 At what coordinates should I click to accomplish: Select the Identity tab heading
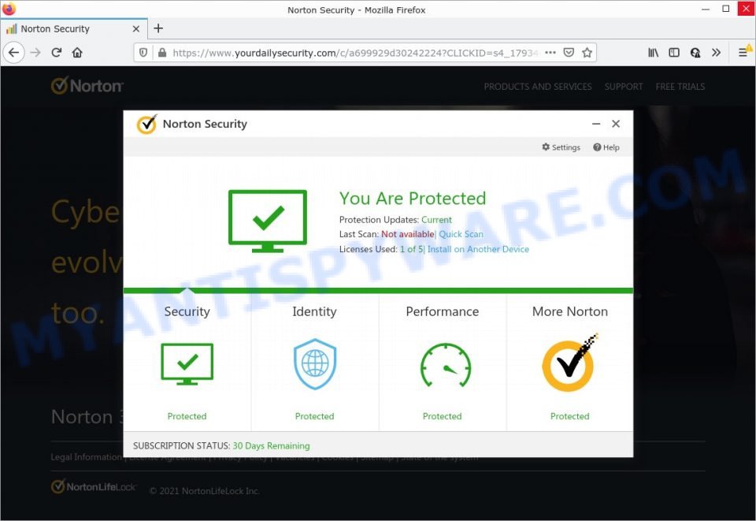pos(314,311)
